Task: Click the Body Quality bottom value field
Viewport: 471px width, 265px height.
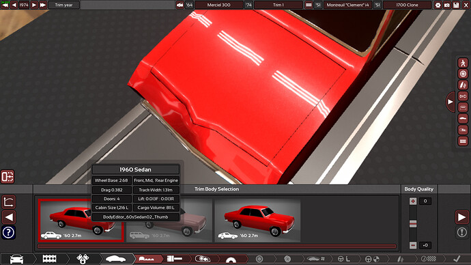Action: (425, 245)
